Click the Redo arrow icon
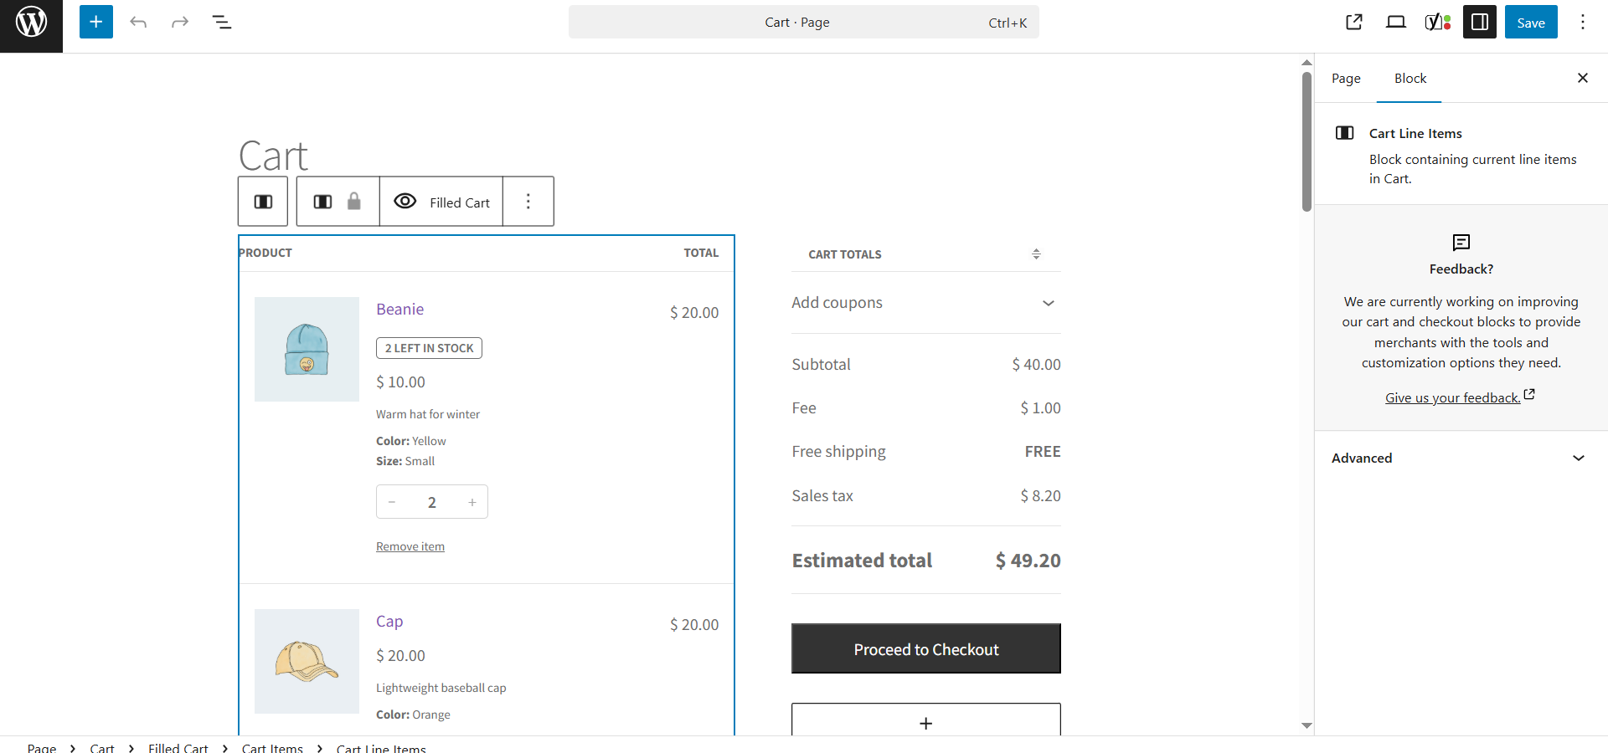Screen dimensions: 1608x753 (x=180, y=22)
